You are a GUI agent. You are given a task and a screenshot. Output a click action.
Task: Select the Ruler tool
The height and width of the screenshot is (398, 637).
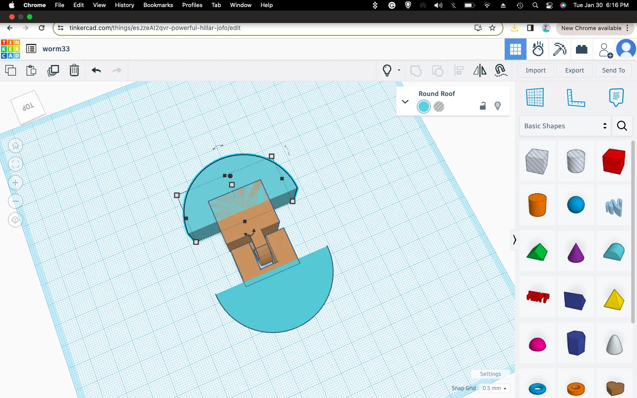(x=576, y=97)
